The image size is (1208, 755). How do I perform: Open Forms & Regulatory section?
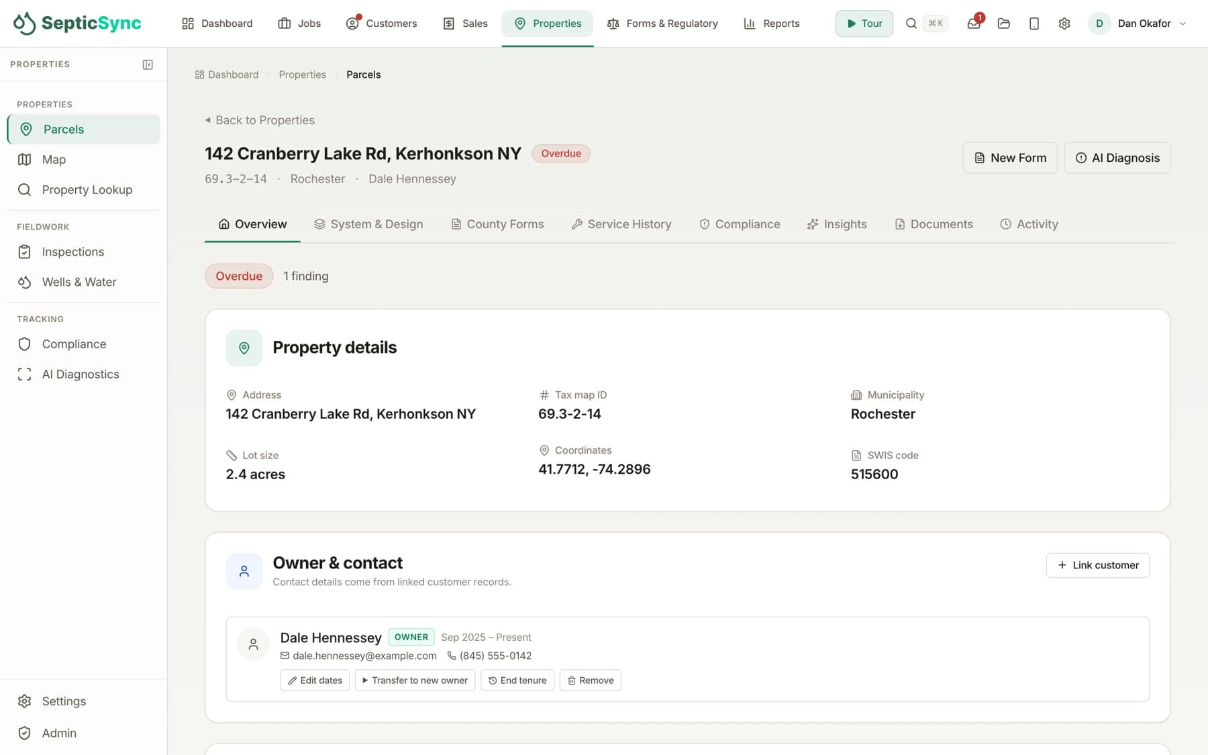tap(662, 23)
